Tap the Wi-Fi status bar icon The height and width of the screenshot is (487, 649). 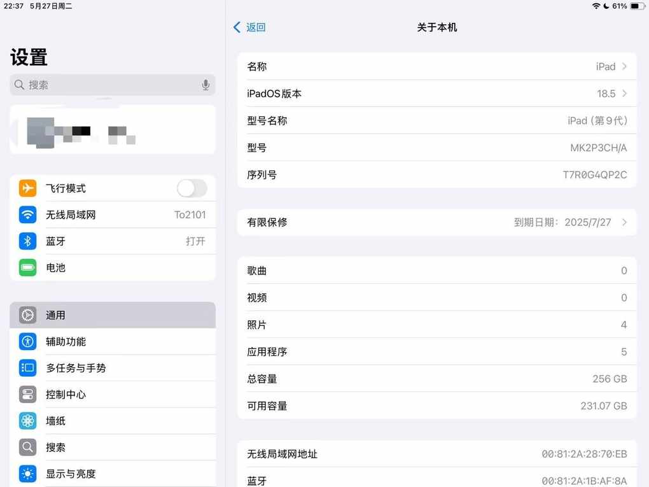click(596, 6)
